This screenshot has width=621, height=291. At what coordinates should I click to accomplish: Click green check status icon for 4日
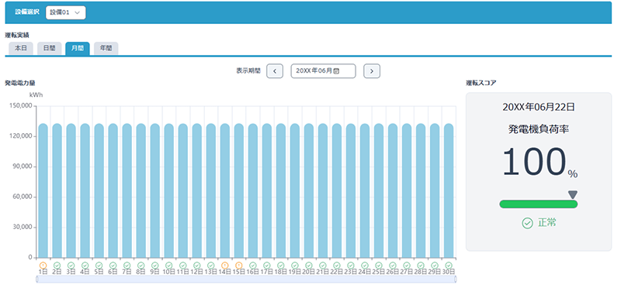click(85, 265)
